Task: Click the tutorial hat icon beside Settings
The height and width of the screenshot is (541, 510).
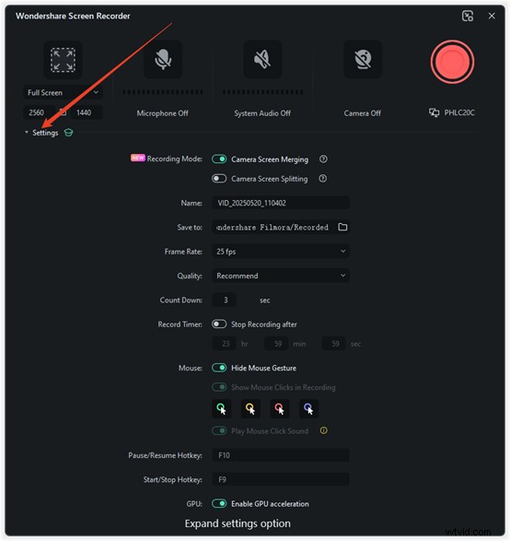Action: [x=68, y=133]
